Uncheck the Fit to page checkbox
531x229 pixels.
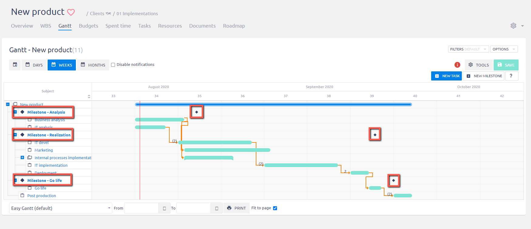click(275, 208)
